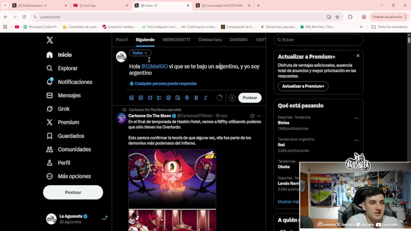411x231 pixels.
Task: Open the Okeke trending topic
Action: point(284,167)
